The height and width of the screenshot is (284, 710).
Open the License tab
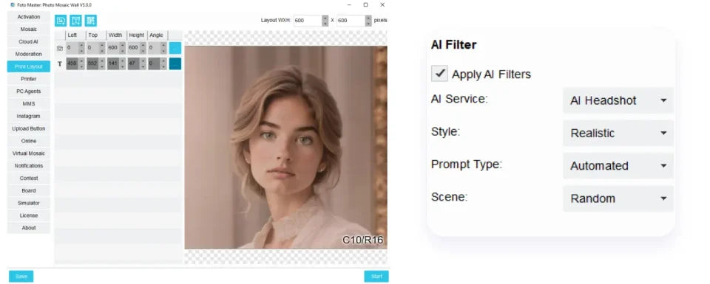pos(29,215)
